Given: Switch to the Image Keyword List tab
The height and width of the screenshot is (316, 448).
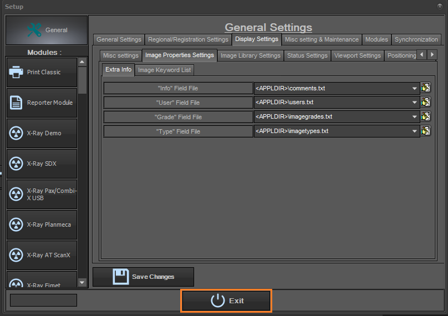Looking at the screenshot, I should click(x=165, y=70).
